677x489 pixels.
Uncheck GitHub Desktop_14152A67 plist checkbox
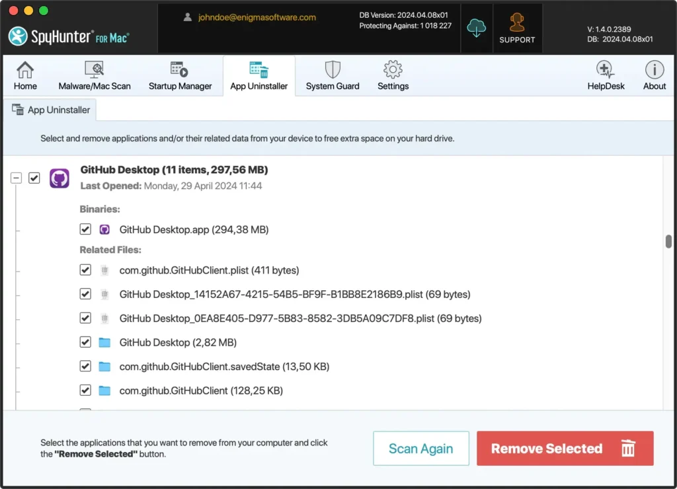coord(85,294)
